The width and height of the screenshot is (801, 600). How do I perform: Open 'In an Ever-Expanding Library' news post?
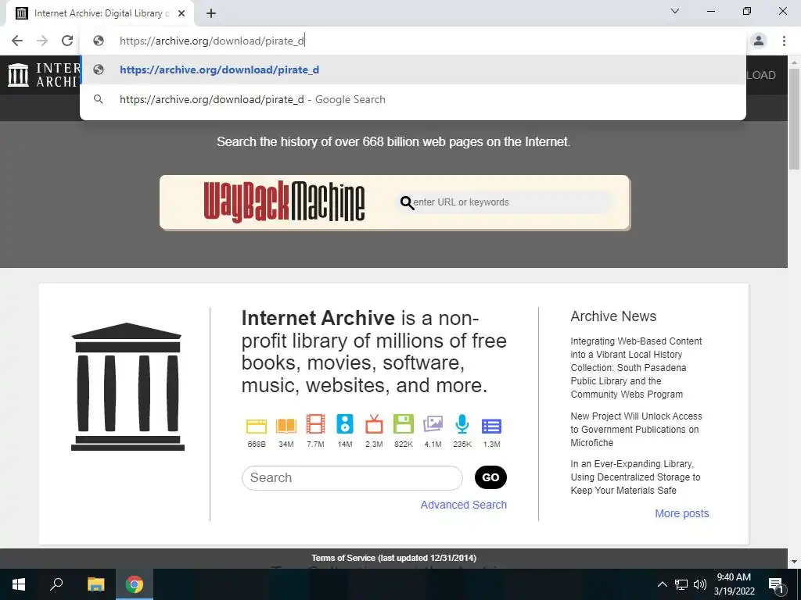(635, 477)
